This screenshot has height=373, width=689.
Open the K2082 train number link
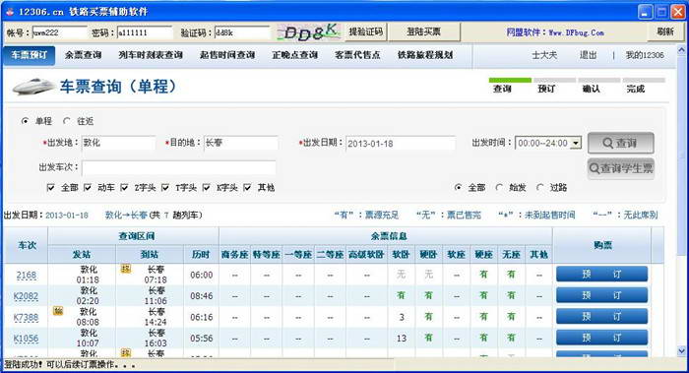coord(26,296)
